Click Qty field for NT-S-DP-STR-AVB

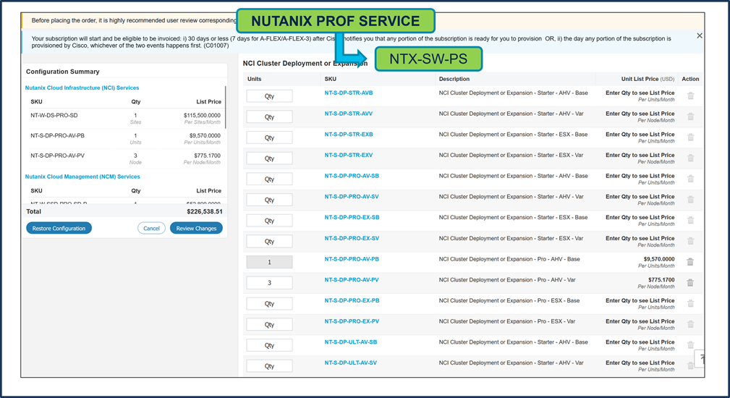coord(270,96)
